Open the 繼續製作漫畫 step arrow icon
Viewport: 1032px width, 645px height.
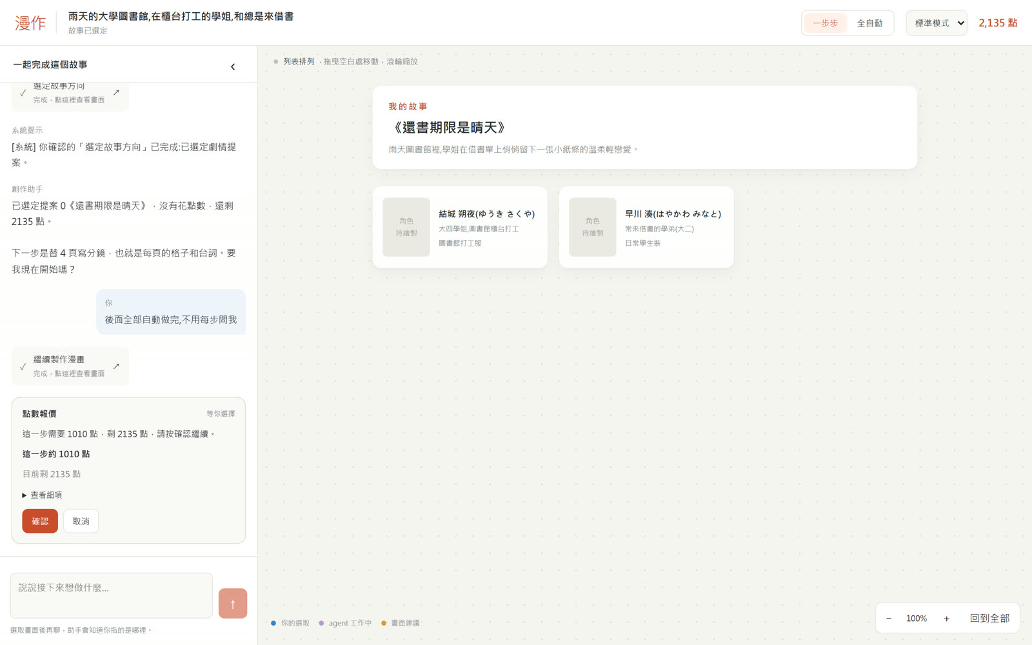(116, 366)
